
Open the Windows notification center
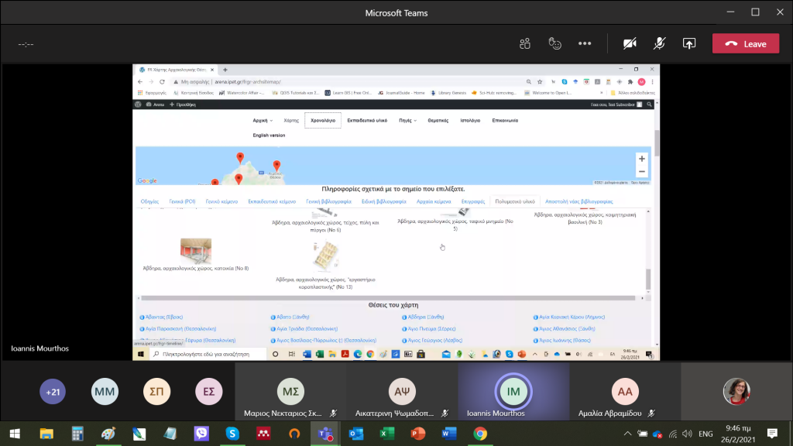[x=771, y=434]
